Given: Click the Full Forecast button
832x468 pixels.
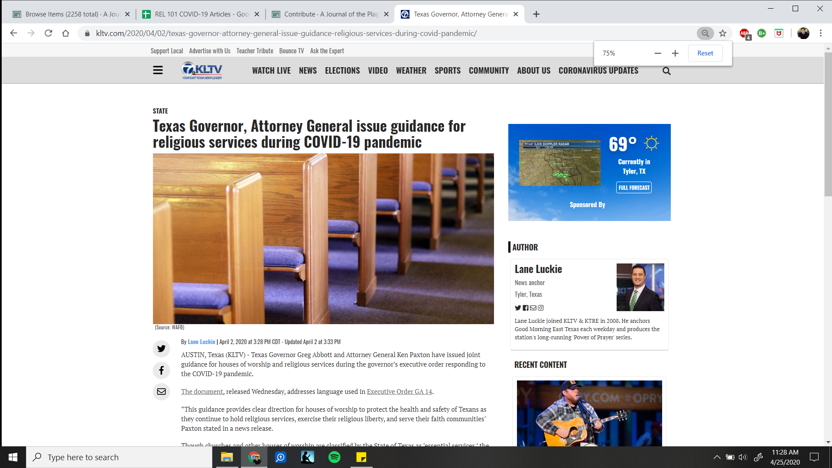Looking at the screenshot, I should tap(634, 188).
